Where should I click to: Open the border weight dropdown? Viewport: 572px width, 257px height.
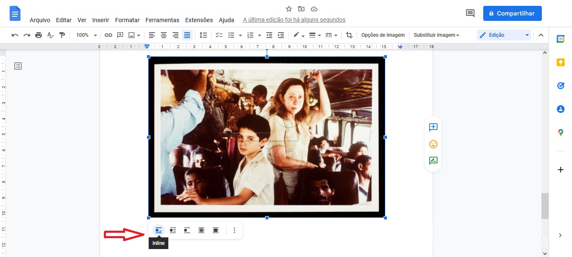click(315, 35)
